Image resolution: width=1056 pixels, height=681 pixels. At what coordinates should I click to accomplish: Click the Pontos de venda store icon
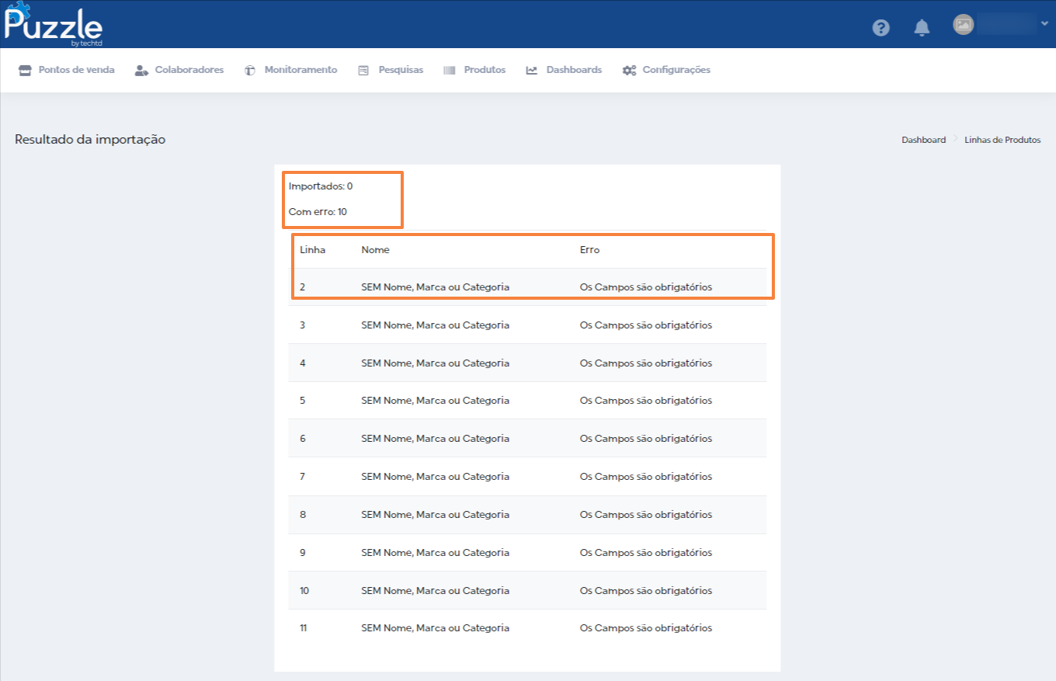pos(25,70)
